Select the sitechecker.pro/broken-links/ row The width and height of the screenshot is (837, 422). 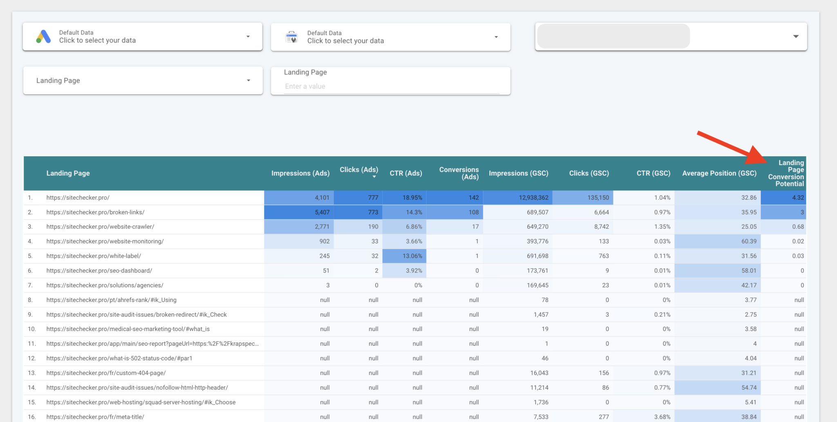[x=415, y=212]
